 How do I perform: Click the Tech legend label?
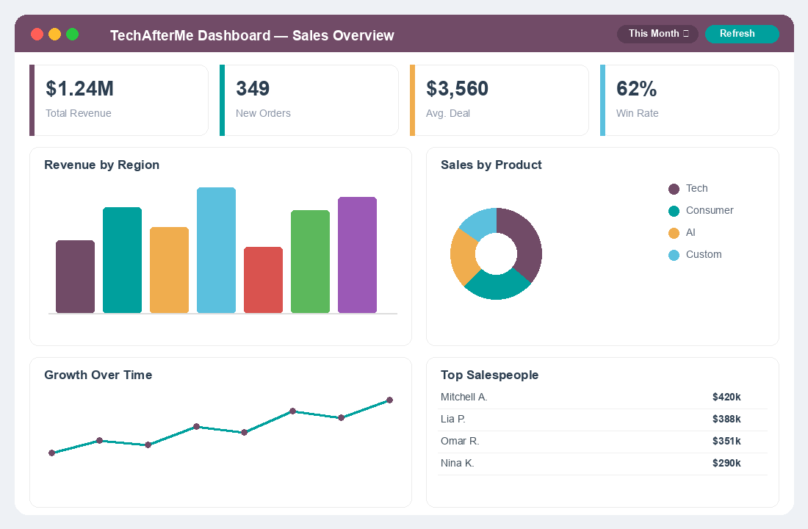696,188
